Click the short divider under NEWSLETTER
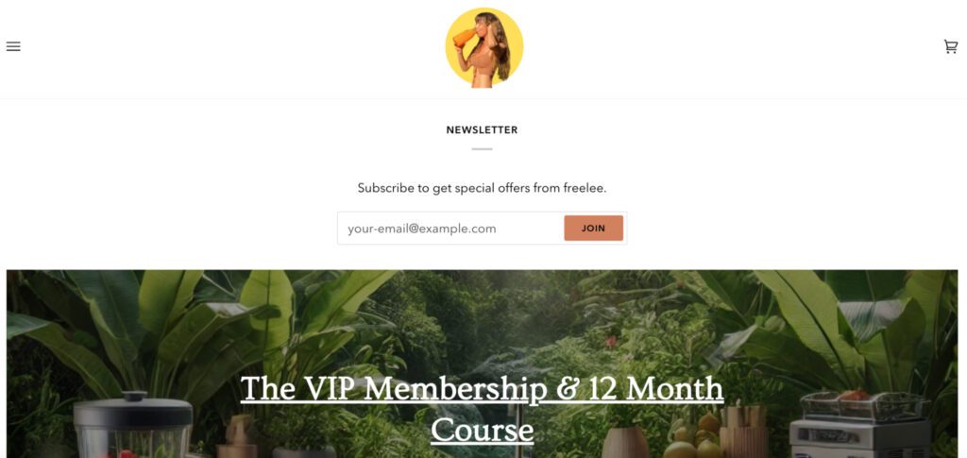 pos(482,149)
